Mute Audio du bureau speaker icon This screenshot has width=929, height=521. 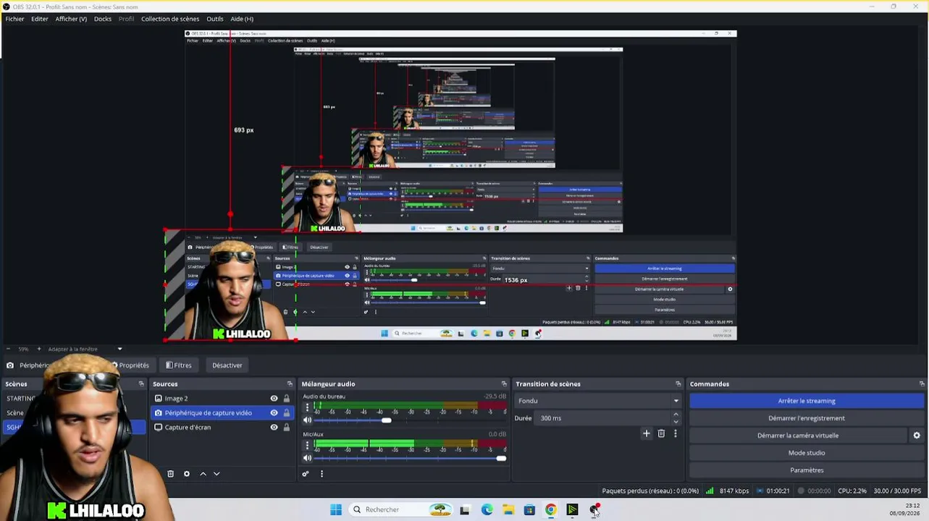307,420
